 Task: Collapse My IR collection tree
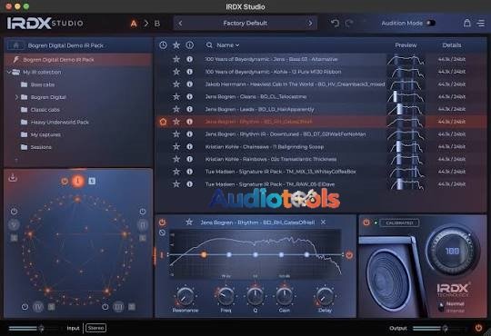click(9, 73)
